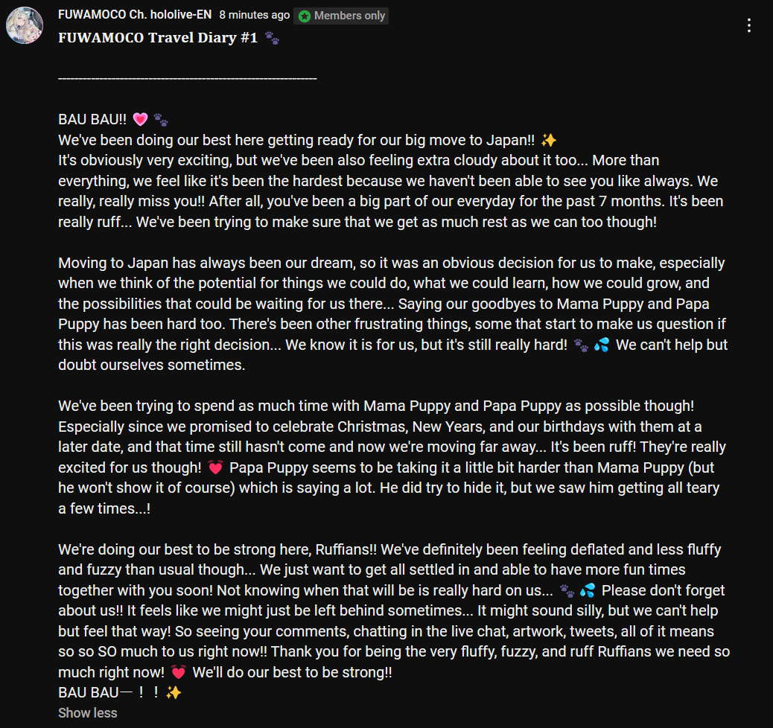Click the paw emoji beside the first BAU BAU!!
This screenshot has width=773, height=728.
click(161, 120)
